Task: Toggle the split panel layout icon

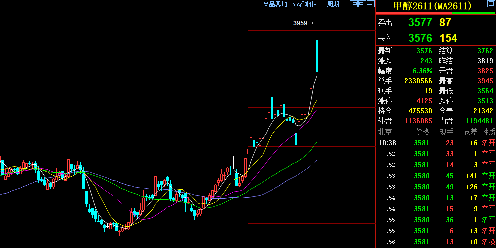Action: click(370, 4)
